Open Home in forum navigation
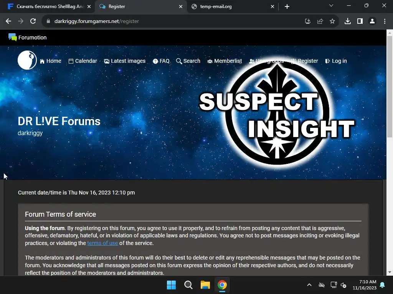This screenshot has width=393, height=294. point(51,61)
